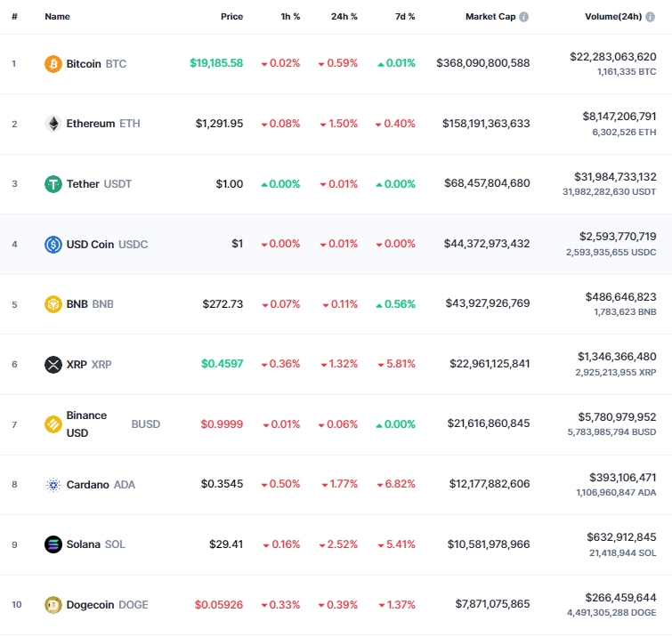Viewport: 672px width, 637px height.
Task: Click Dogecoin market cap $7,871,075,865
Action: [492, 604]
